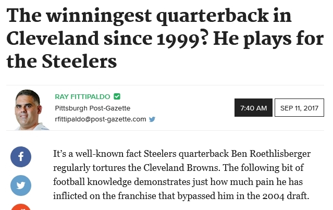Click the green verified checkmark badge
This screenshot has height=210, width=333.
point(117,96)
